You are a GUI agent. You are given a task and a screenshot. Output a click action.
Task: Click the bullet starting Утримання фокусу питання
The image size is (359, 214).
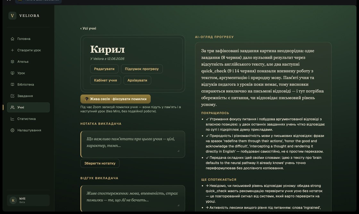265,124
